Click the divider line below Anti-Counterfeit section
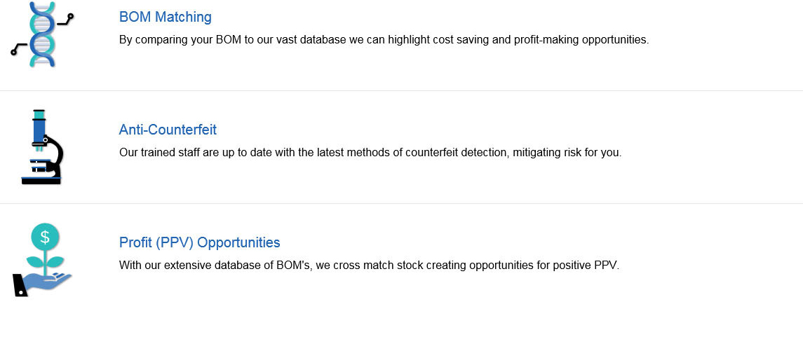Screen dimensions: 803x337 coord(401,203)
